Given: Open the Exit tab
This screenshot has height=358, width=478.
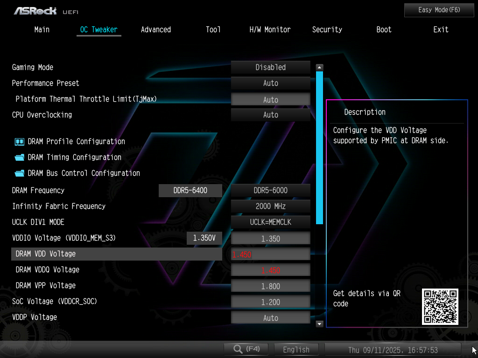Looking at the screenshot, I should [441, 29].
